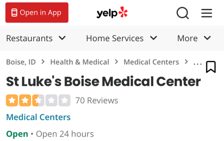Tap the red Open in App button

37,13
